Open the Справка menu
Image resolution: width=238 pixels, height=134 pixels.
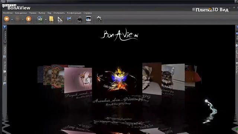tap(88, 13)
